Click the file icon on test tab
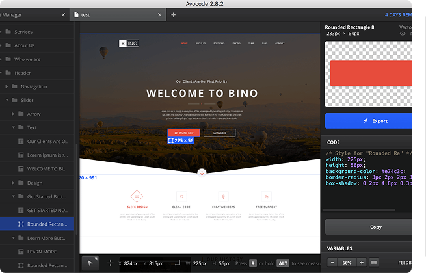The height and width of the screenshot is (273, 426). [x=76, y=15]
